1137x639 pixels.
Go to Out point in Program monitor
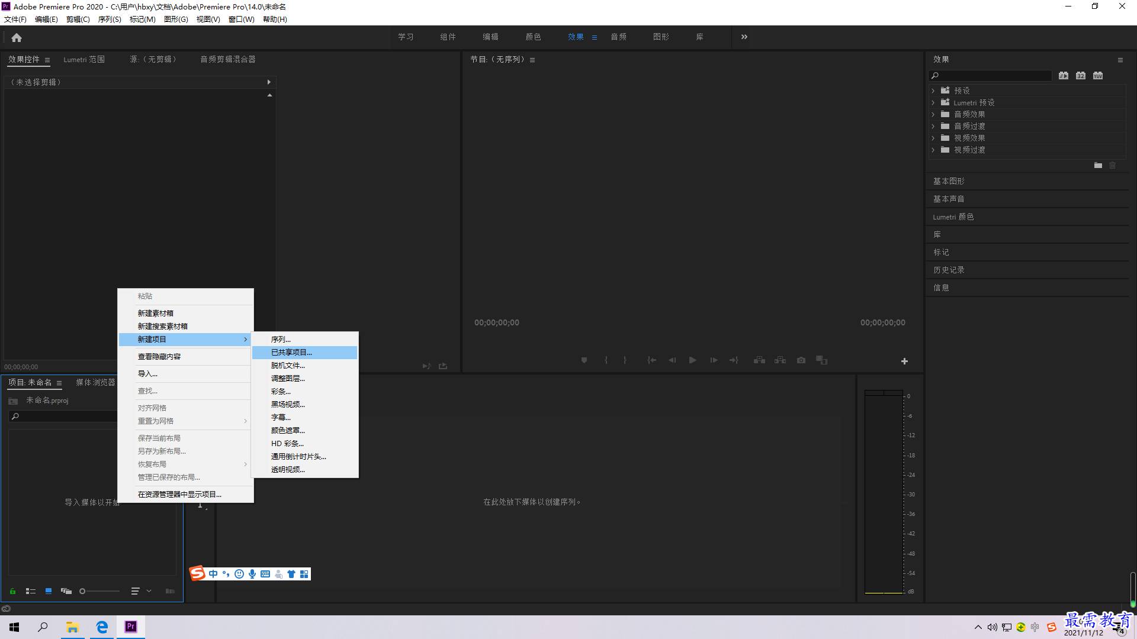(734, 360)
